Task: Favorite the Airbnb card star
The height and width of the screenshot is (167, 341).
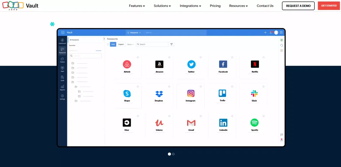Action: point(138,57)
